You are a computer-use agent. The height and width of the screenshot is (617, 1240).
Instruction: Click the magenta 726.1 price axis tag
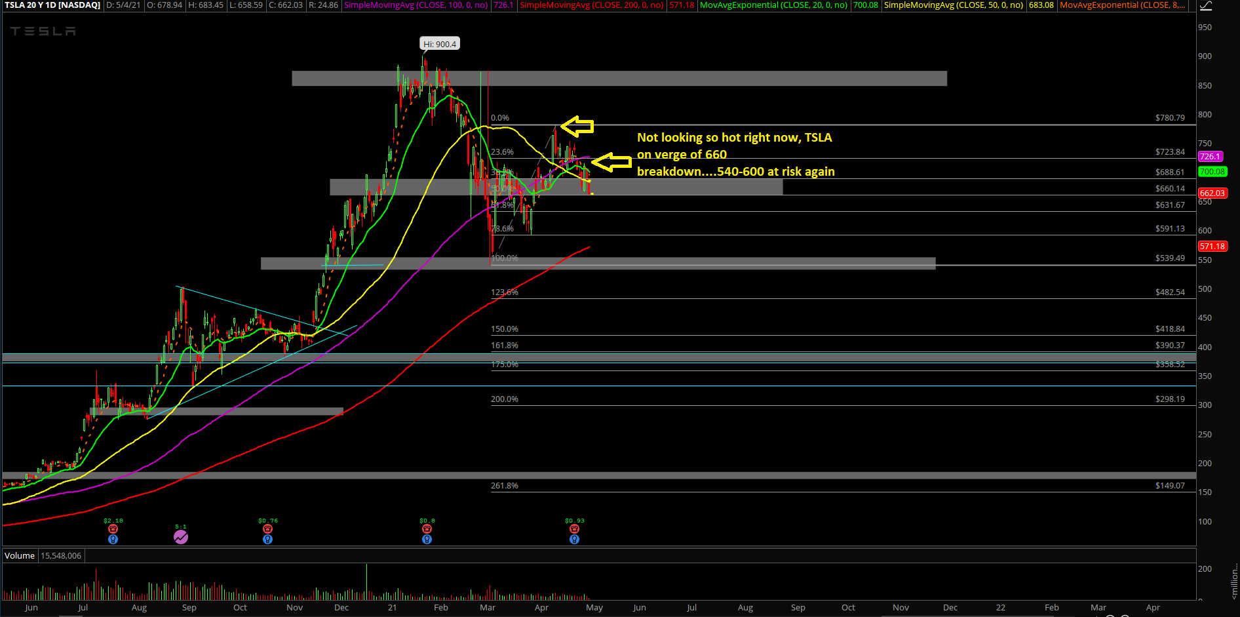1210,157
